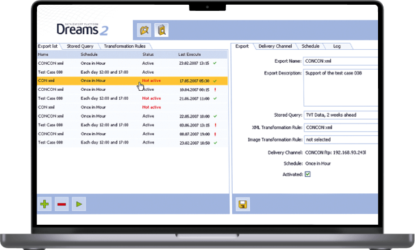This screenshot has width=415, height=250.
Task: Select Test Case 008 row dated 03.06.2007 13:15
Action: coord(132,125)
